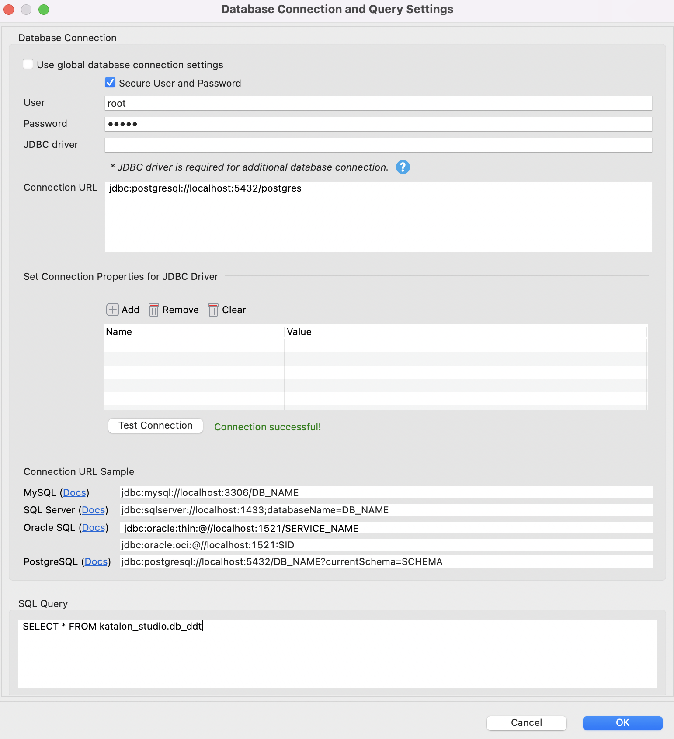This screenshot has width=674, height=739.
Task: Add a new JDBC connection property
Action: click(x=123, y=310)
